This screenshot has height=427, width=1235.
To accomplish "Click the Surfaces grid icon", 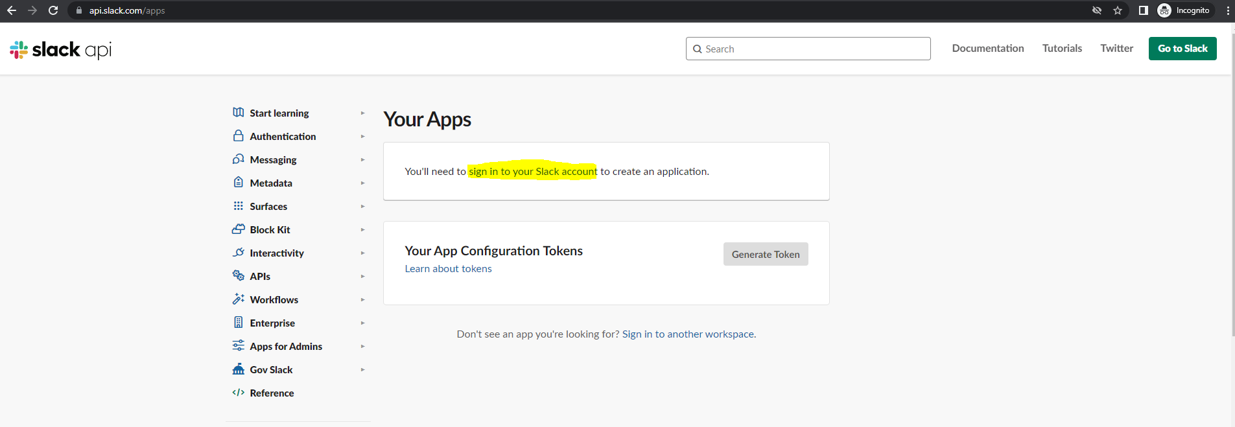I will point(239,206).
